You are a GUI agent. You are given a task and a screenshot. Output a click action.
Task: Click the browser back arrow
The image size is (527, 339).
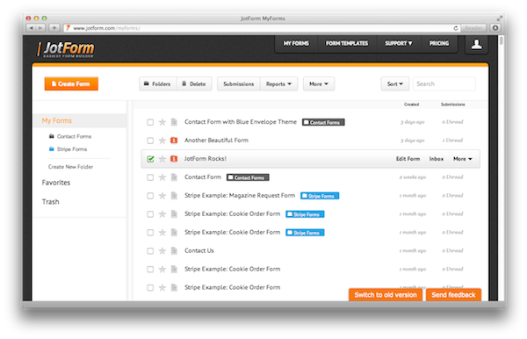click(x=32, y=28)
